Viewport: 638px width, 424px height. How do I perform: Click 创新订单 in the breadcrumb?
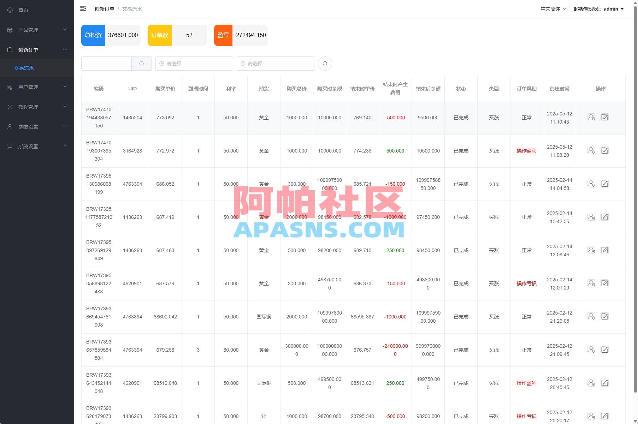[x=104, y=8]
